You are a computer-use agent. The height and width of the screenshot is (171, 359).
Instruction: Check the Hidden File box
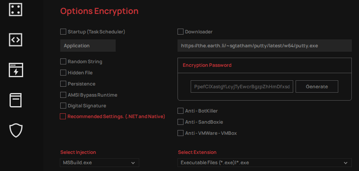[63, 73]
